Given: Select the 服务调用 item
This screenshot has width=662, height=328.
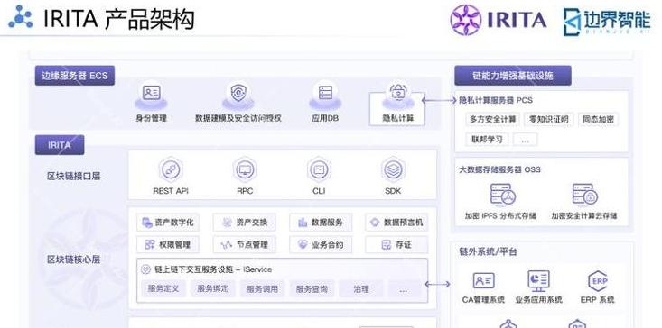Looking at the screenshot, I should point(262,289).
